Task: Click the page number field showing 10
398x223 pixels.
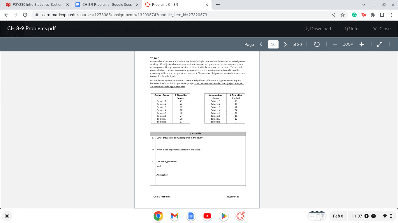Action: tap(273, 44)
